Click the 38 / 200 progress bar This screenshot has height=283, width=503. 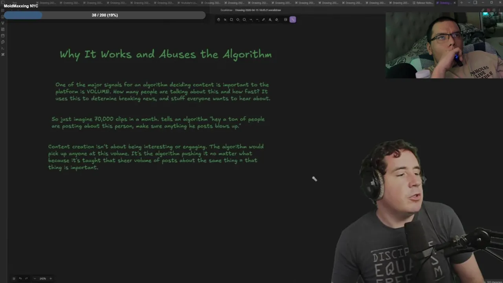tap(105, 15)
